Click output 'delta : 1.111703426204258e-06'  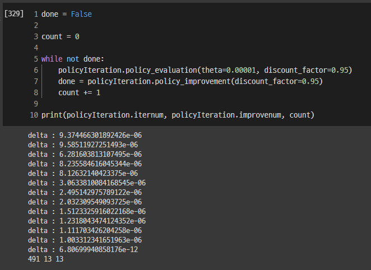(x=85, y=231)
